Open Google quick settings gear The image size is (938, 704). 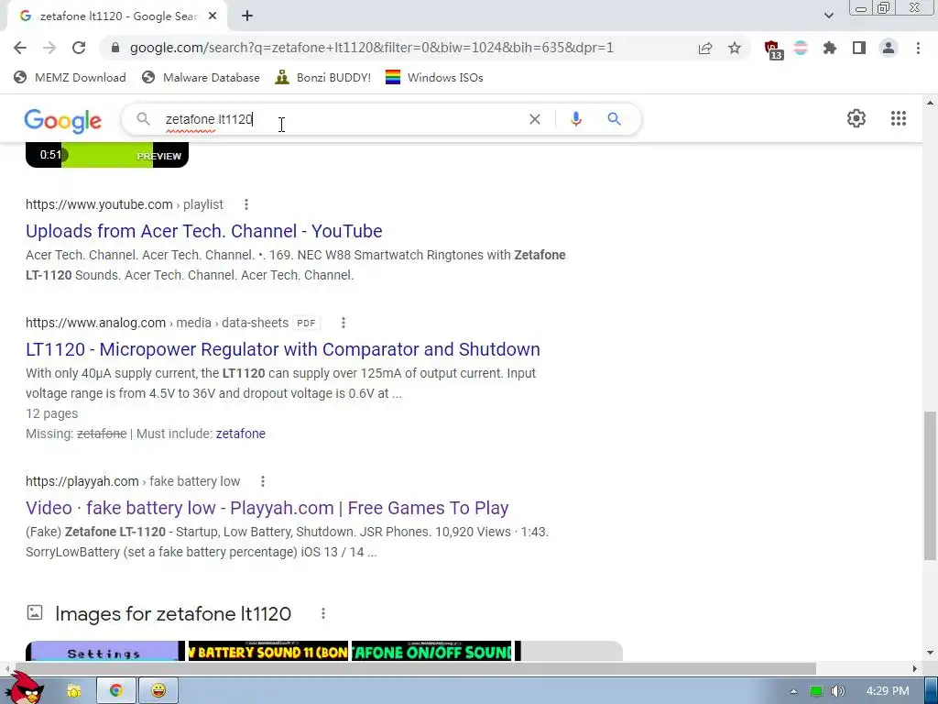tap(856, 118)
